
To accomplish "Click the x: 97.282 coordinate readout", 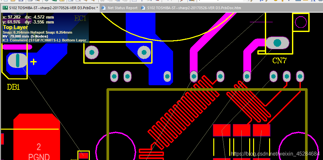I will click(12, 17).
